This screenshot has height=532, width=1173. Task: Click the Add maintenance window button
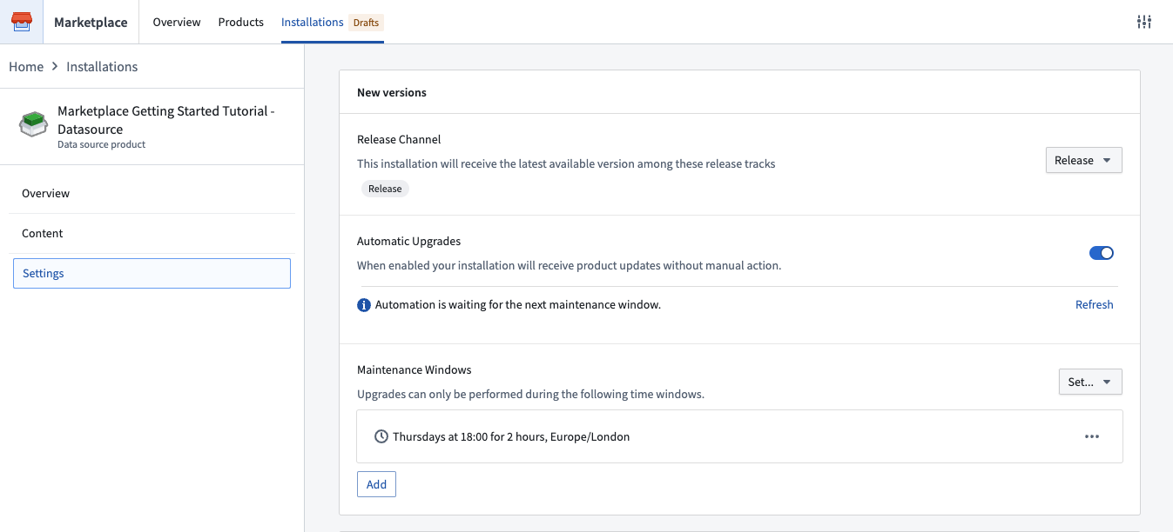(x=376, y=484)
